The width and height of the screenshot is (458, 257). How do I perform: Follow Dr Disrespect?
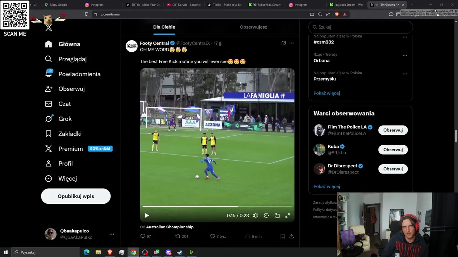393,169
